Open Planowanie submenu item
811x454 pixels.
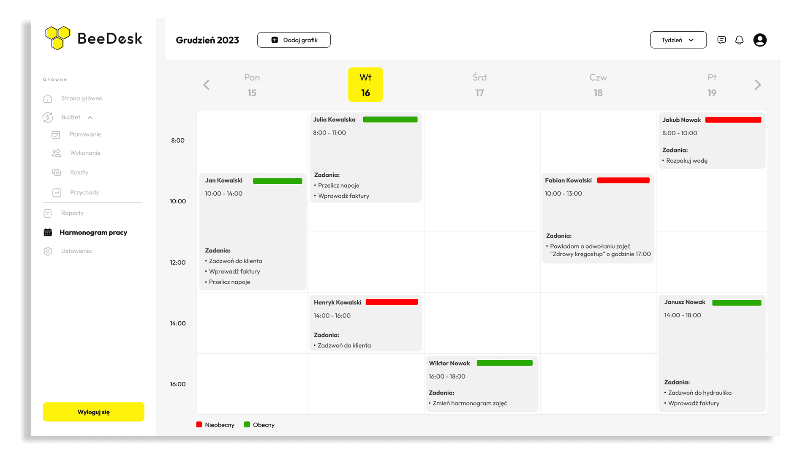(85, 134)
